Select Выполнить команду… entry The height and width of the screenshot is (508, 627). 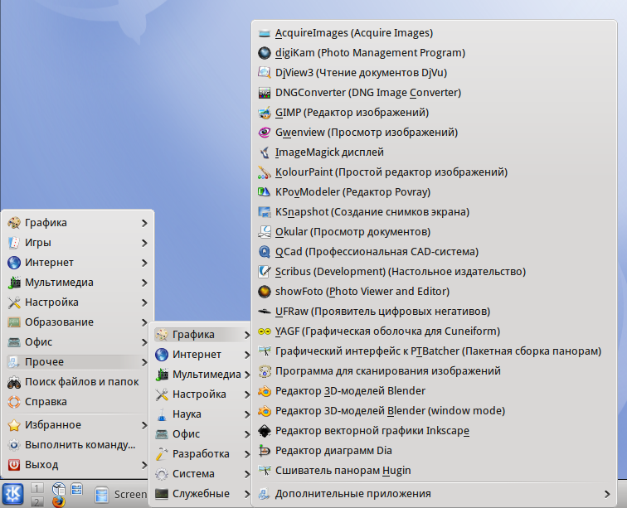point(78,445)
